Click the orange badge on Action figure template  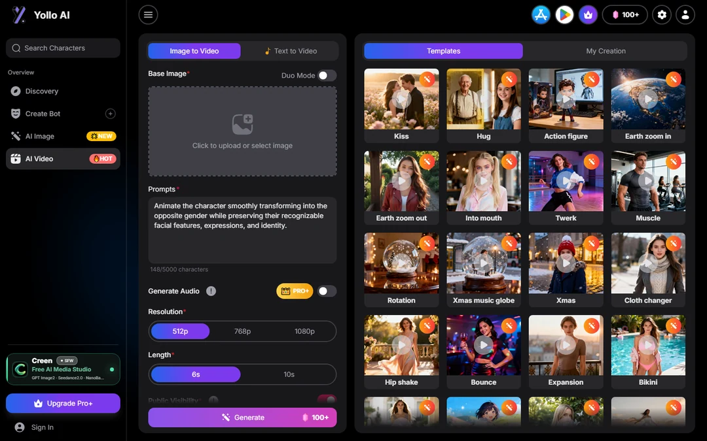(591, 79)
